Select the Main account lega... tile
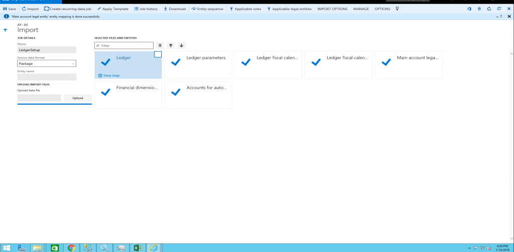 [409, 65]
